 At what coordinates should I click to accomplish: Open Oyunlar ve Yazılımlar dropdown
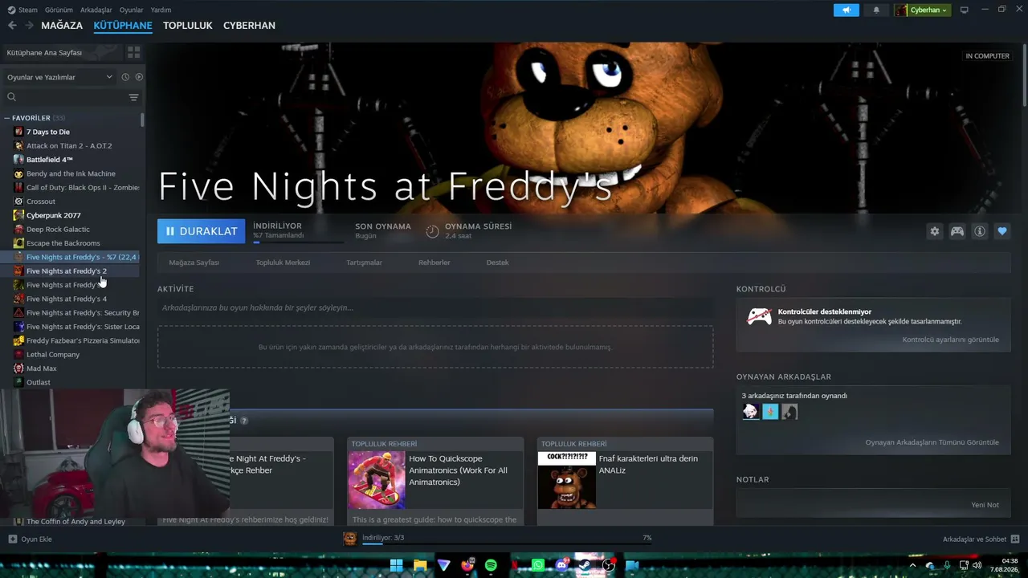(59, 77)
